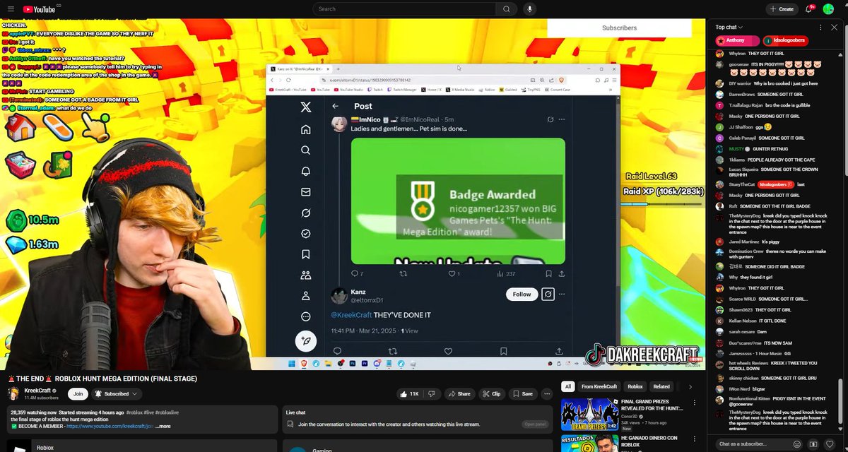Click the Brave shield icon in address bar
This screenshot has height=452, width=848.
pos(563,80)
